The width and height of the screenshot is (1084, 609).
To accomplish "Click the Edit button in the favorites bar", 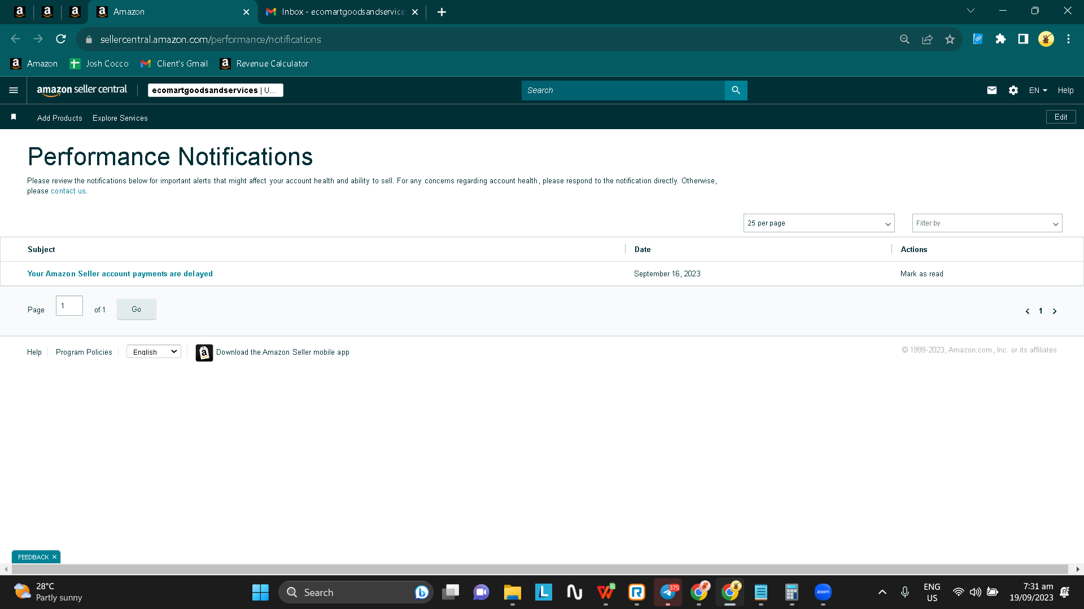I will point(1061,117).
